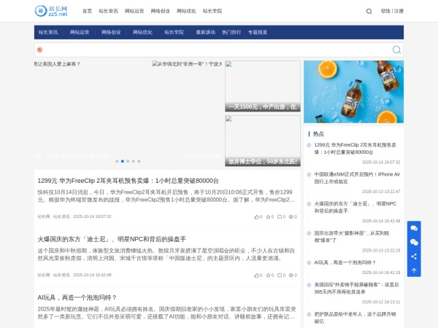Click into the search input field
This screenshot has height=328, width=438.
pyautogui.click(x=212, y=50)
